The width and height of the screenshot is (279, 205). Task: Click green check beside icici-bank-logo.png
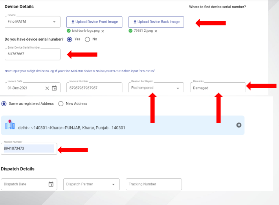click(x=69, y=31)
